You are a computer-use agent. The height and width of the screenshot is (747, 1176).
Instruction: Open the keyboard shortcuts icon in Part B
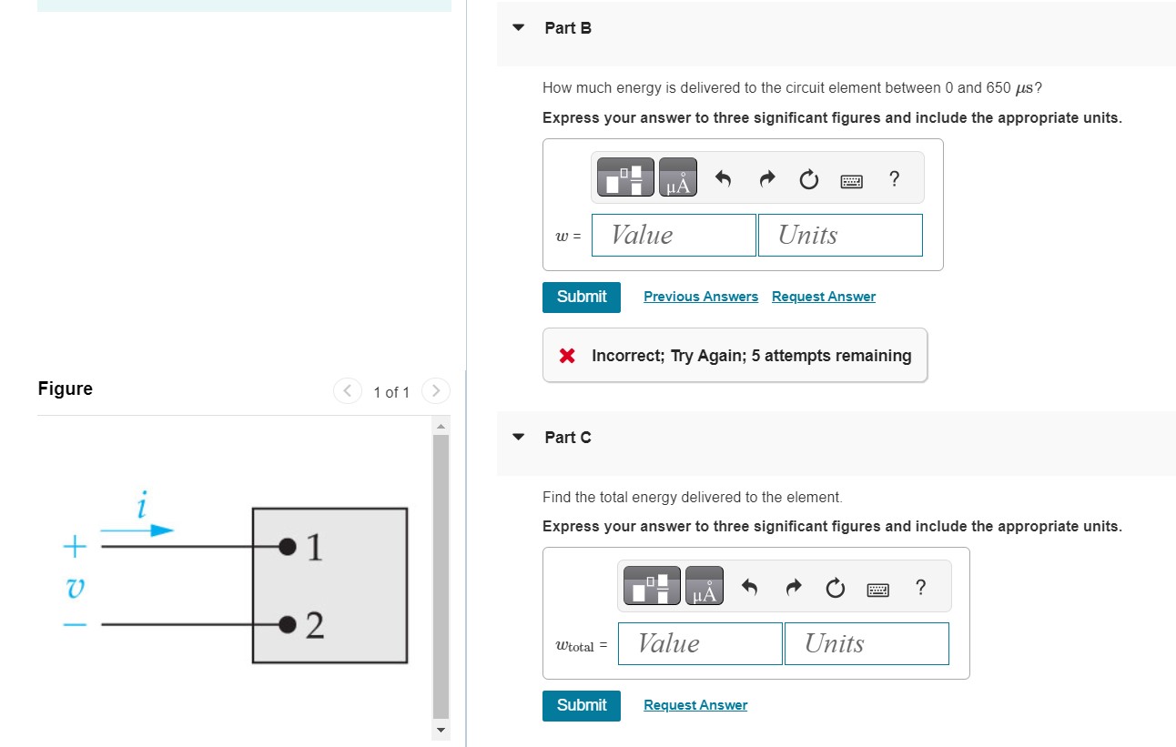[851, 180]
